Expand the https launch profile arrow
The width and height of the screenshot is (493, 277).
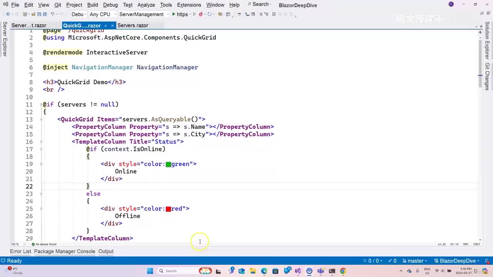pyautogui.click(x=190, y=14)
